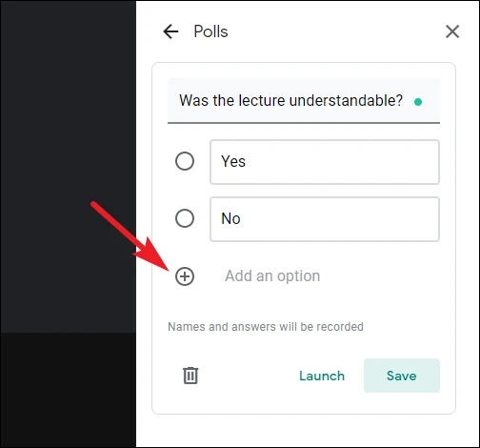Click into the Yes answer field

pyautogui.click(x=325, y=162)
